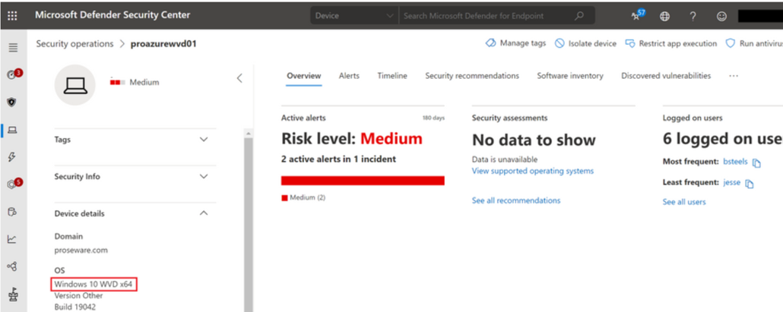Open View supported operating systems link
The width and height of the screenshot is (783, 312).
pyautogui.click(x=532, y=171)
